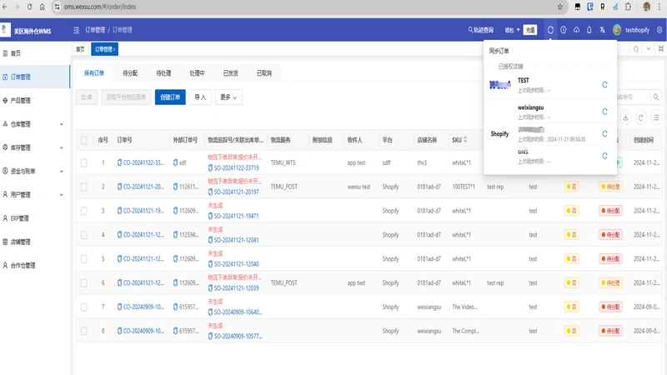The image size is (667, 375).
Task: Toggle fullscreen icon in the tab bar
Action: pos(660,49)
